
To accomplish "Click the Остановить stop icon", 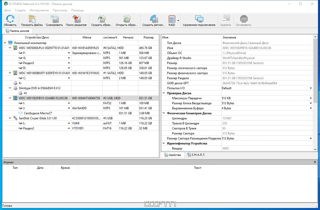I will [243, 19].
